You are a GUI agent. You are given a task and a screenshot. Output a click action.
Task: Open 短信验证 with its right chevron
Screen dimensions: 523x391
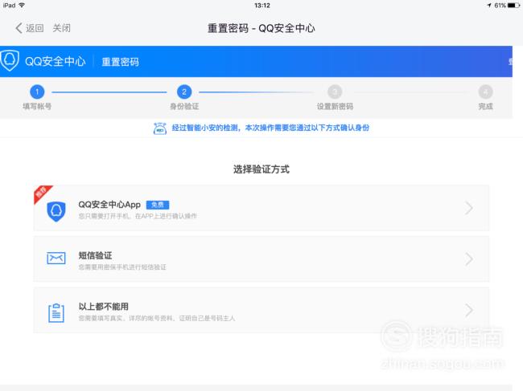(x=469, y=259)
